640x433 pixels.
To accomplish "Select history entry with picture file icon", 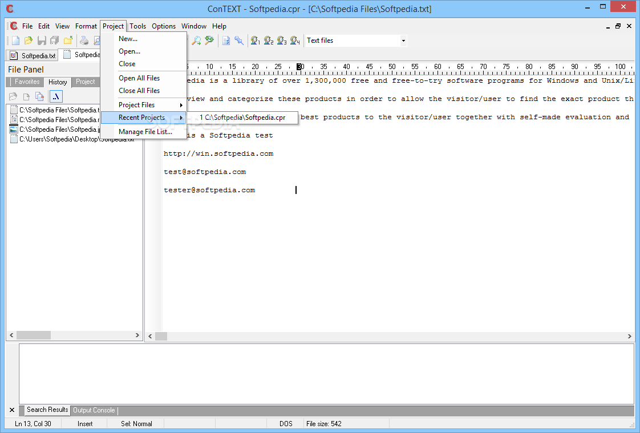I will [55, 130].
